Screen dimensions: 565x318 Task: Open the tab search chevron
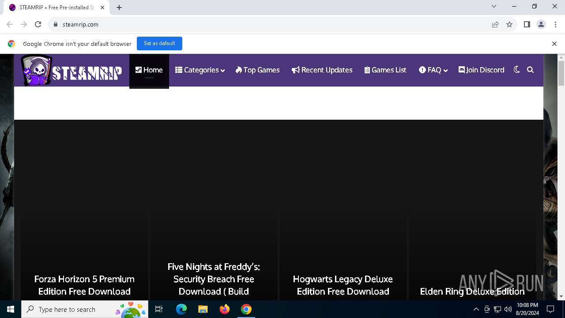tap(494, 6)
